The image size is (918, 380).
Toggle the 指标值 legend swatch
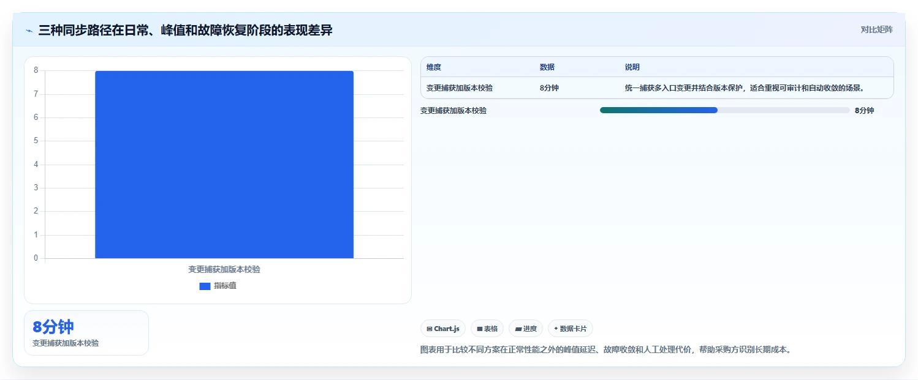point(205,286)
